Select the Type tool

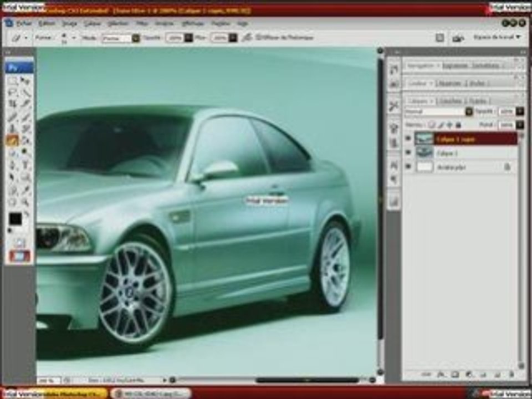[25, 165]
